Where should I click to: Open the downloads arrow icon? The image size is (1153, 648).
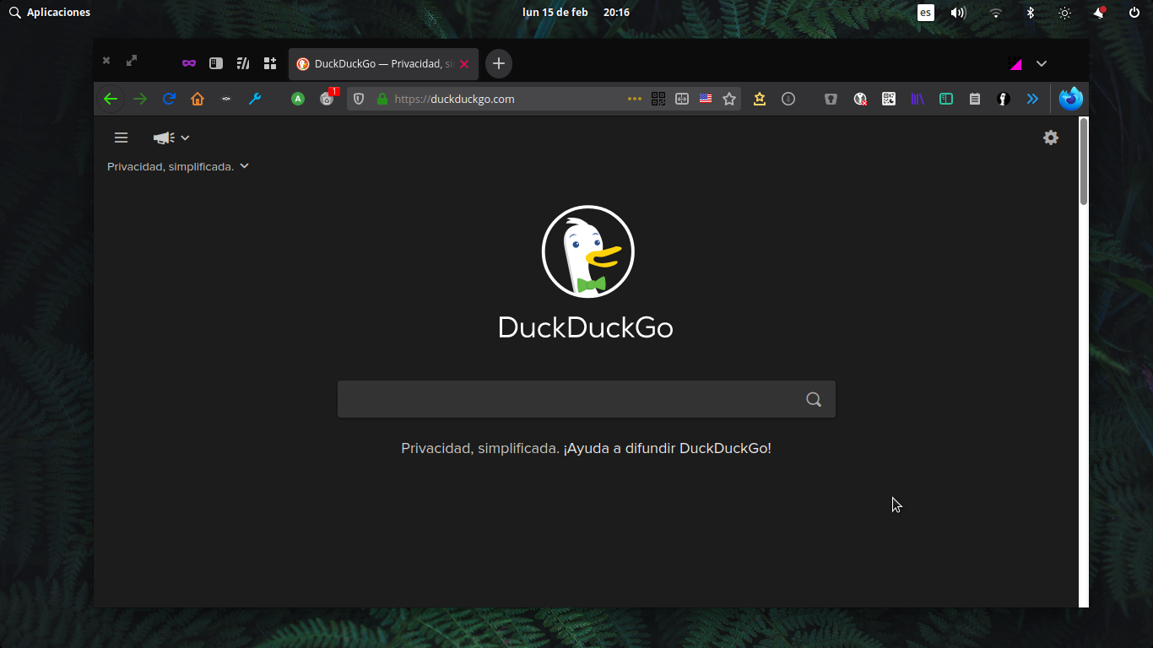[x=788, y=99]
